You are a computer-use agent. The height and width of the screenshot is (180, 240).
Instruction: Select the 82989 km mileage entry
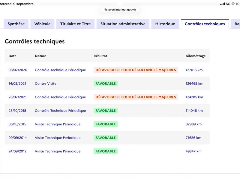(x=193, y=124)
